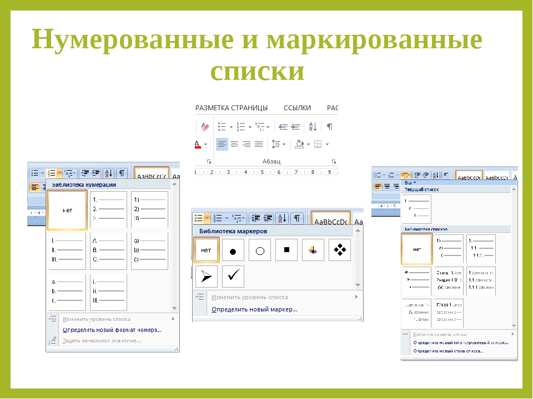533x399 pixels.
Task: Choose the checkmark bullet marker
Action: (233, 277)
